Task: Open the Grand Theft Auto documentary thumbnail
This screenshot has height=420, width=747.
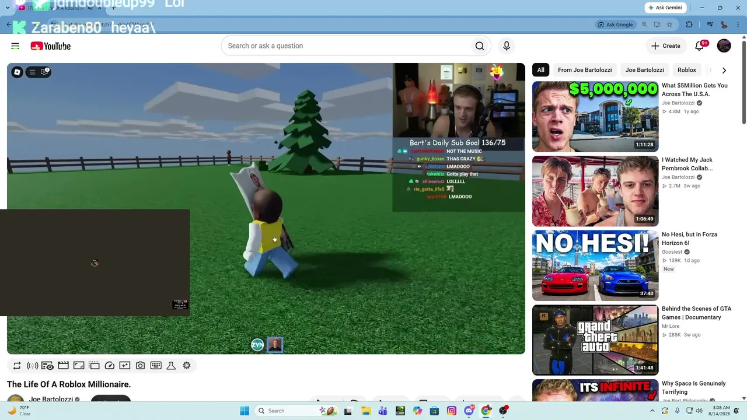Action: pos(595,340)
